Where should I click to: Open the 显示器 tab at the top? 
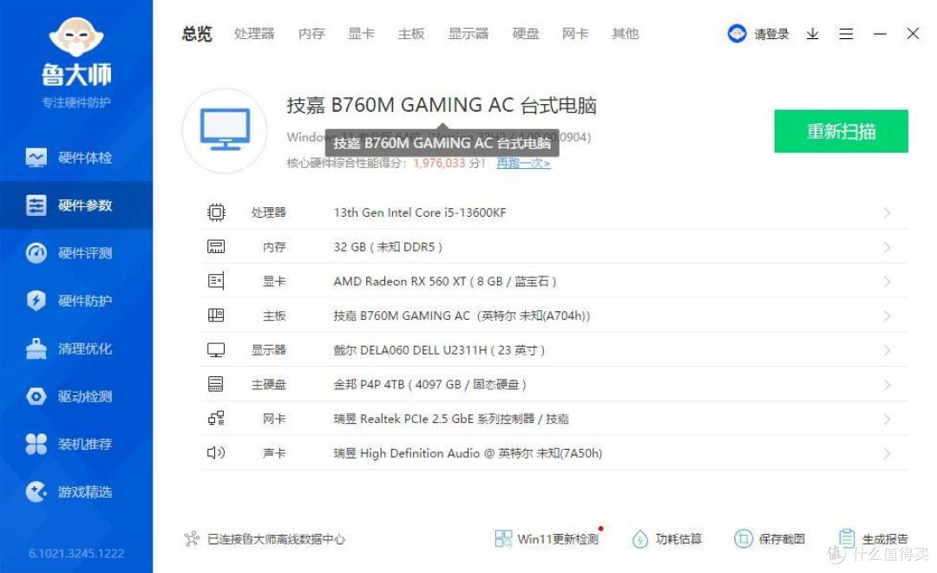click(x=468, y=33)
